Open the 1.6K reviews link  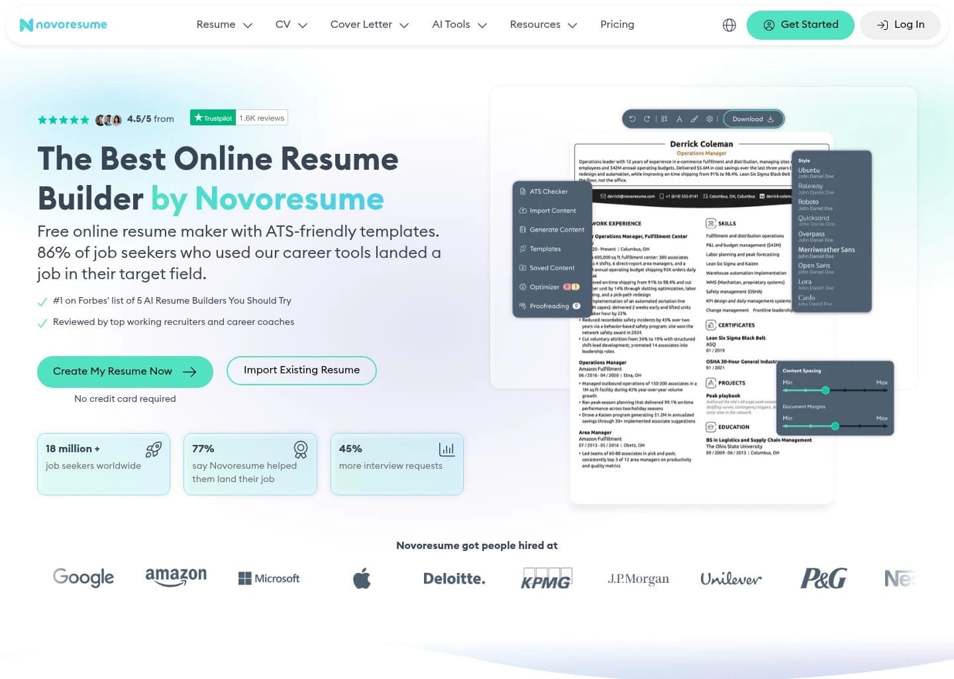click(x=262, y=118)
